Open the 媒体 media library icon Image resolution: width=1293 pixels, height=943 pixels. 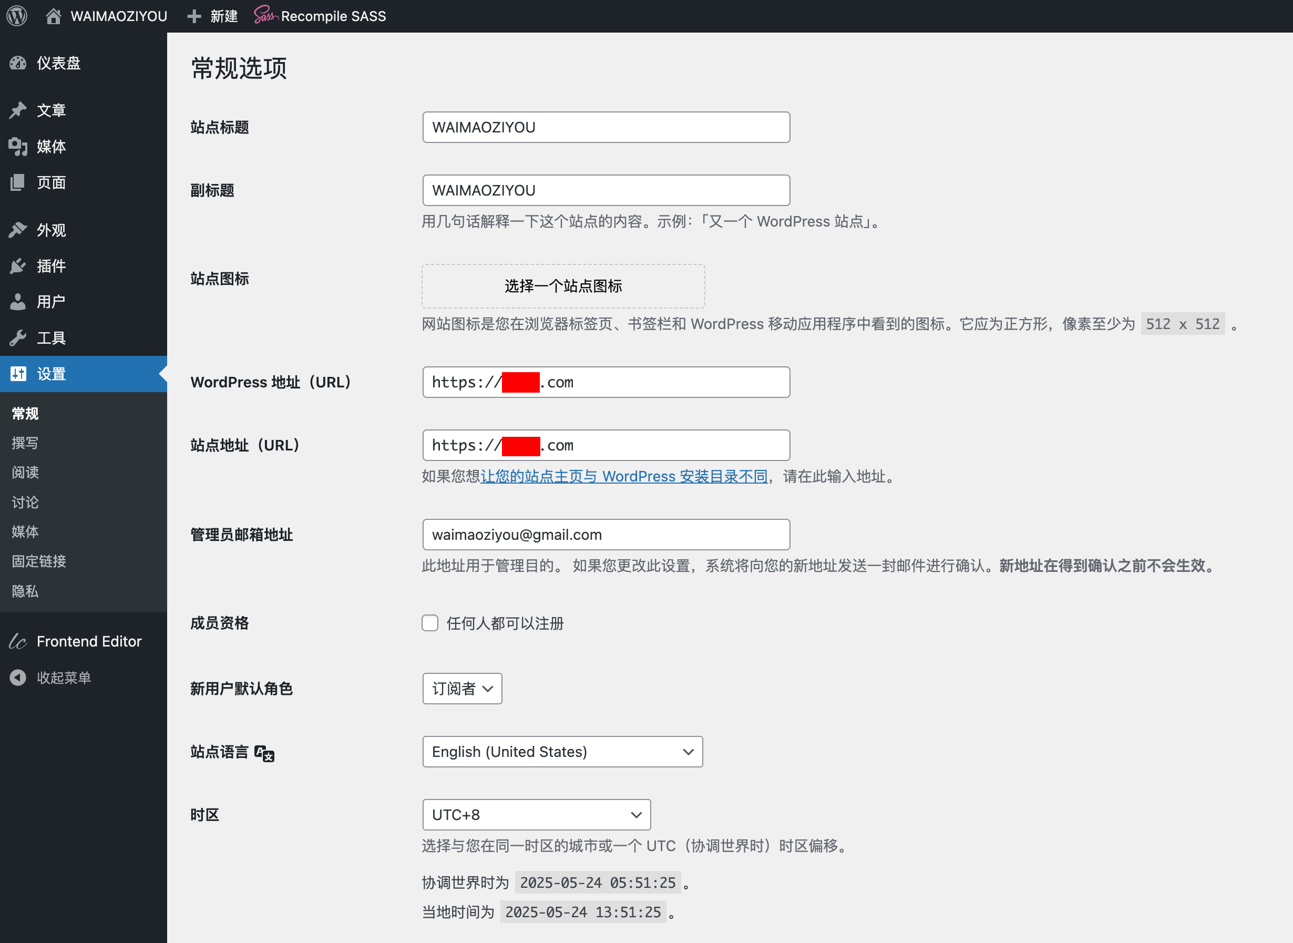pyautogui.click(x=18, y=147)
